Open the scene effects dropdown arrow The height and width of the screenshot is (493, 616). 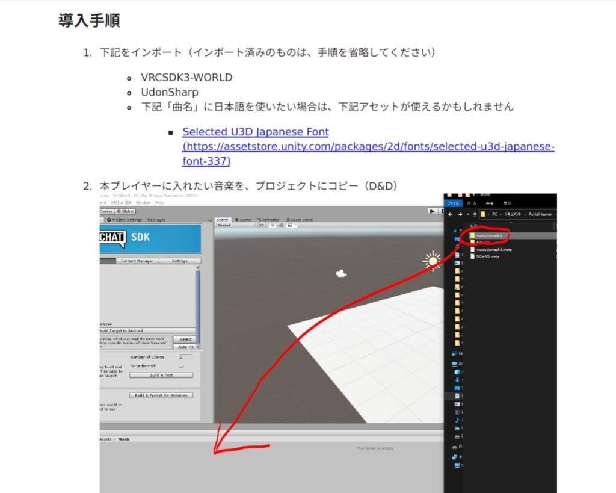(295, 225)
